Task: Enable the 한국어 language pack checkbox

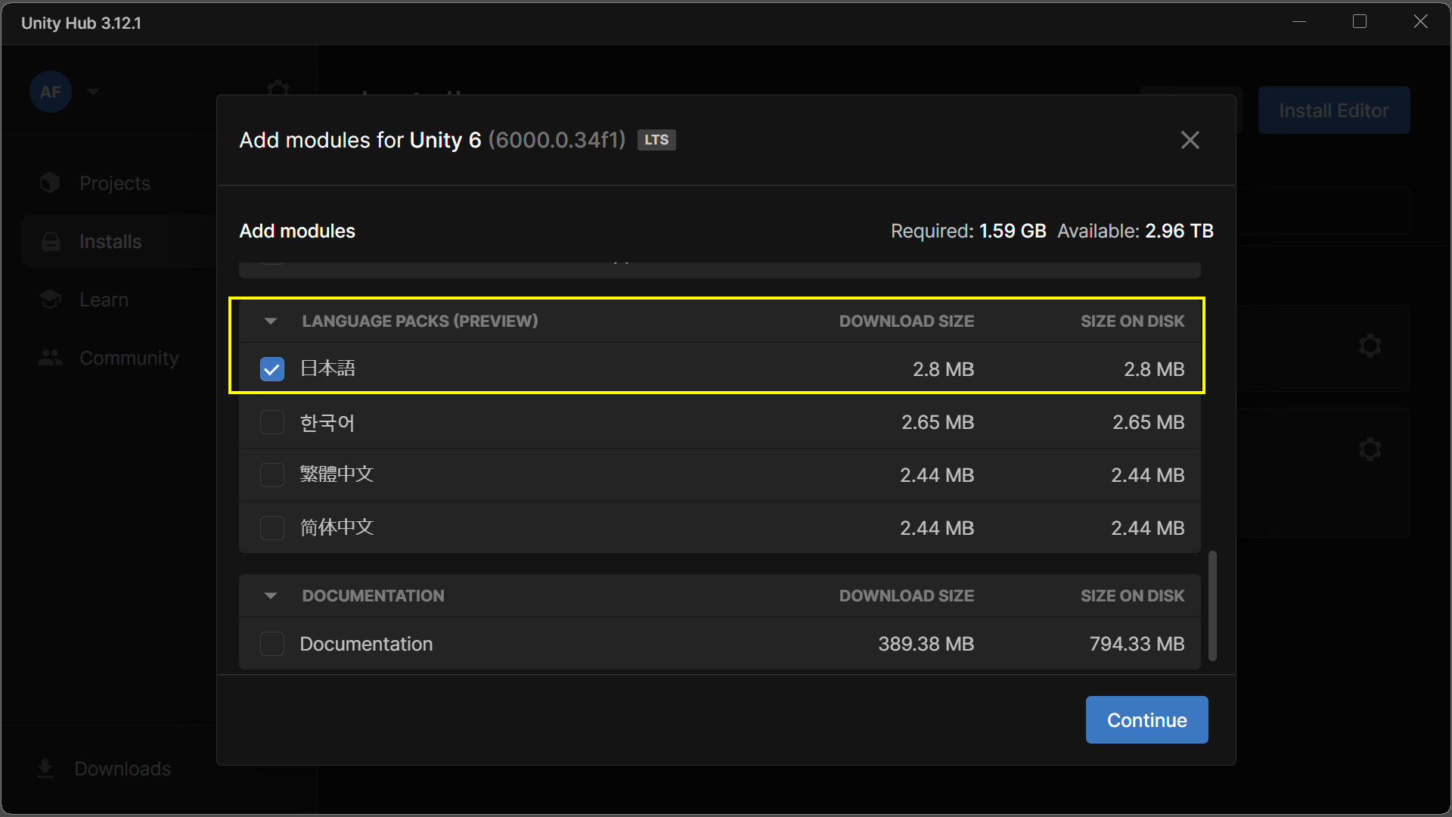Action: [x=272, y=422]
